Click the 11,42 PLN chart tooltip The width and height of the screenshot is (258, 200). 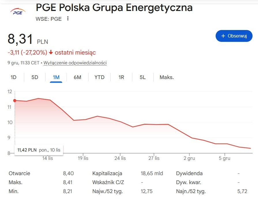coord(39,150)
